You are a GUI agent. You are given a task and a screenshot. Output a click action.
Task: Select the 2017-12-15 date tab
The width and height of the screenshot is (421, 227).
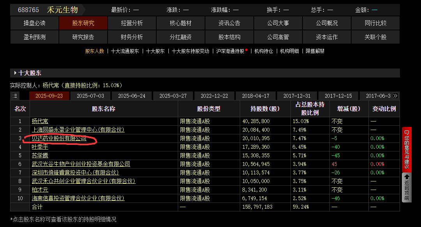338,96
